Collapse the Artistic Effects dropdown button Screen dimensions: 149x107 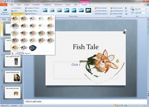(x=17, y=14)
